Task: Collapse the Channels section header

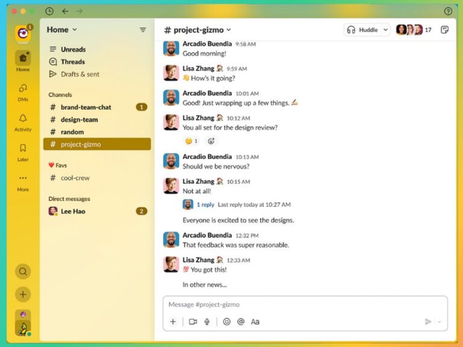Action: pos(60,95)
